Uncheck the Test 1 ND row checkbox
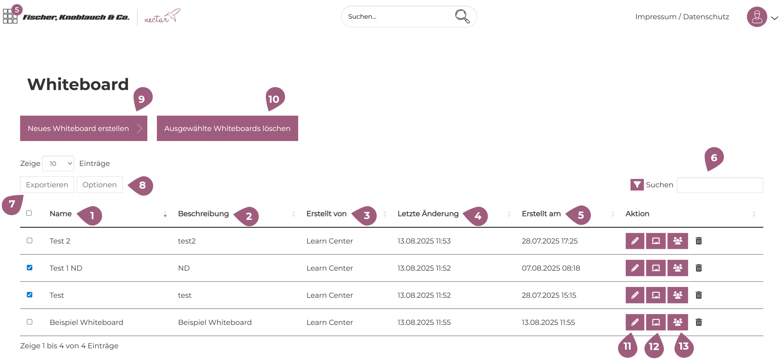This screenshot has height=362, width=782. 30,267
